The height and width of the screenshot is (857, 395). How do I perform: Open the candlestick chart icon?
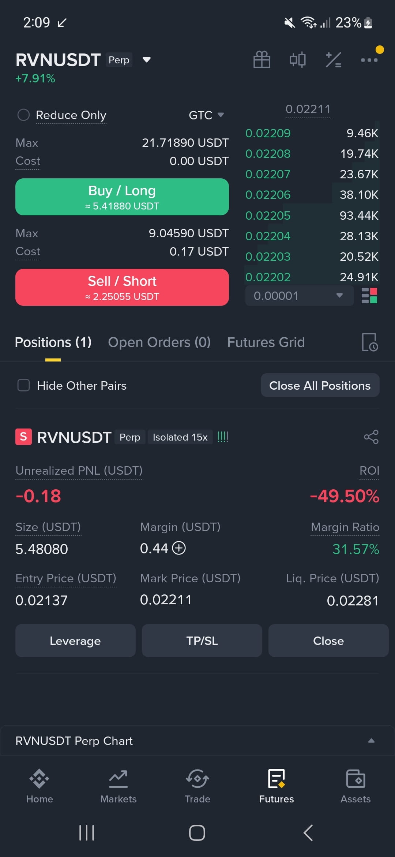click(298, 59)
